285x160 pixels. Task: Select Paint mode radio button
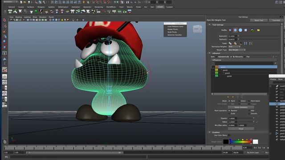229,101
